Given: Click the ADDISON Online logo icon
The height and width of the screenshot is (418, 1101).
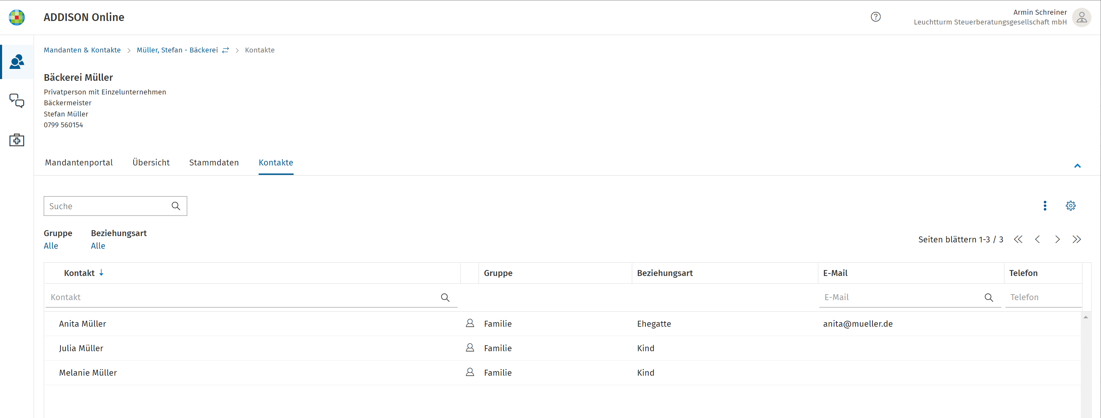Looking at the screenshot, I should point(17,17).
